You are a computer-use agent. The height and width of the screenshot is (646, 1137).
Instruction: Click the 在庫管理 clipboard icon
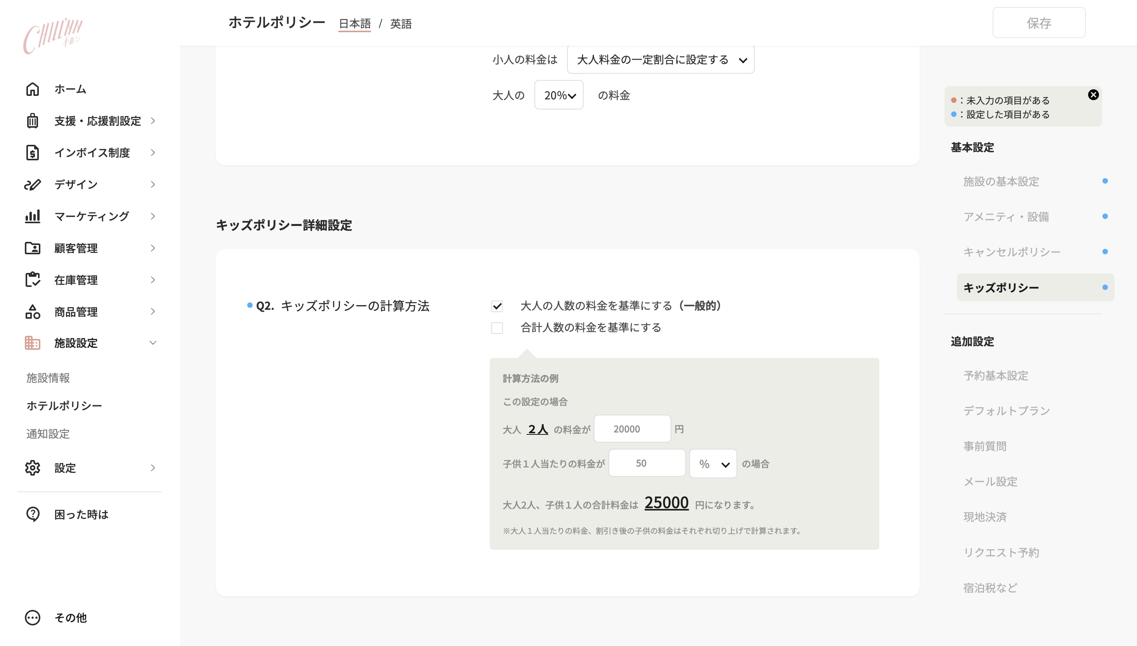(x=32, y=280)
